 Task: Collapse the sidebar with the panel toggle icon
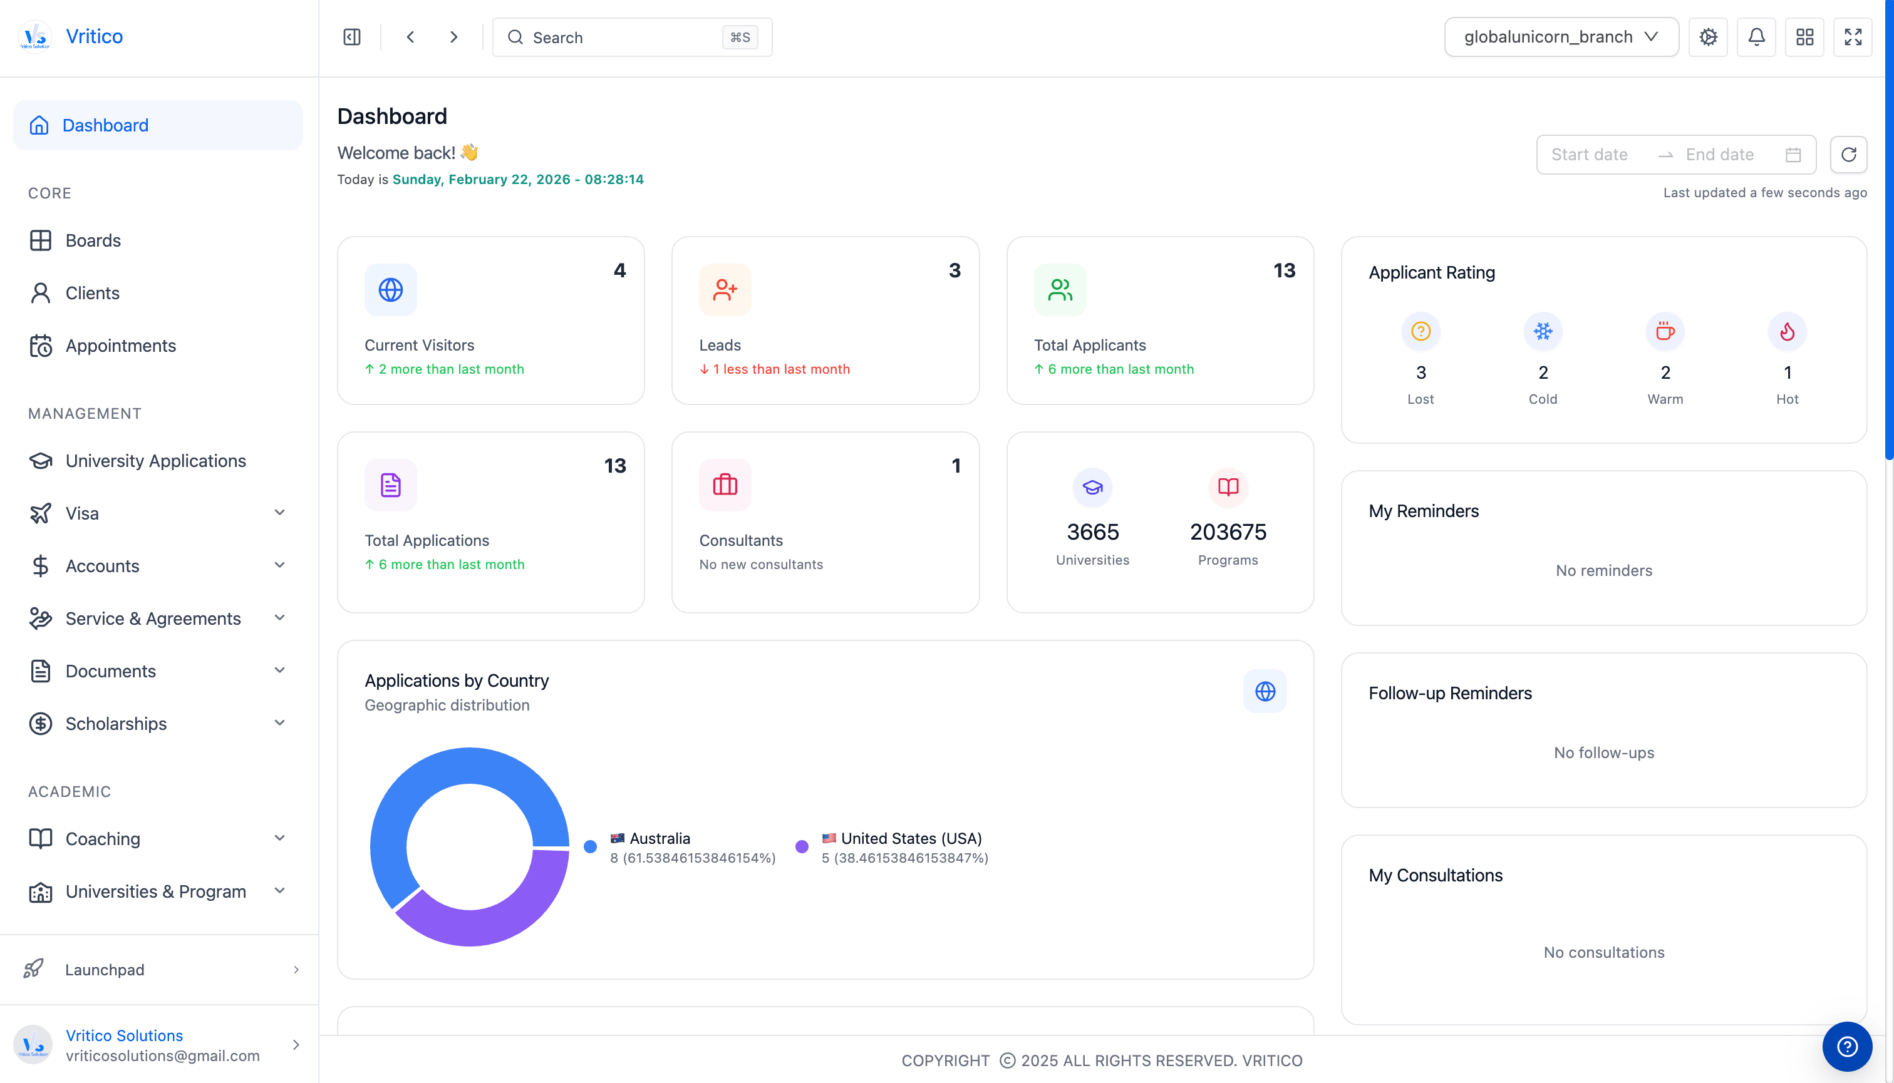pos(351,36)
